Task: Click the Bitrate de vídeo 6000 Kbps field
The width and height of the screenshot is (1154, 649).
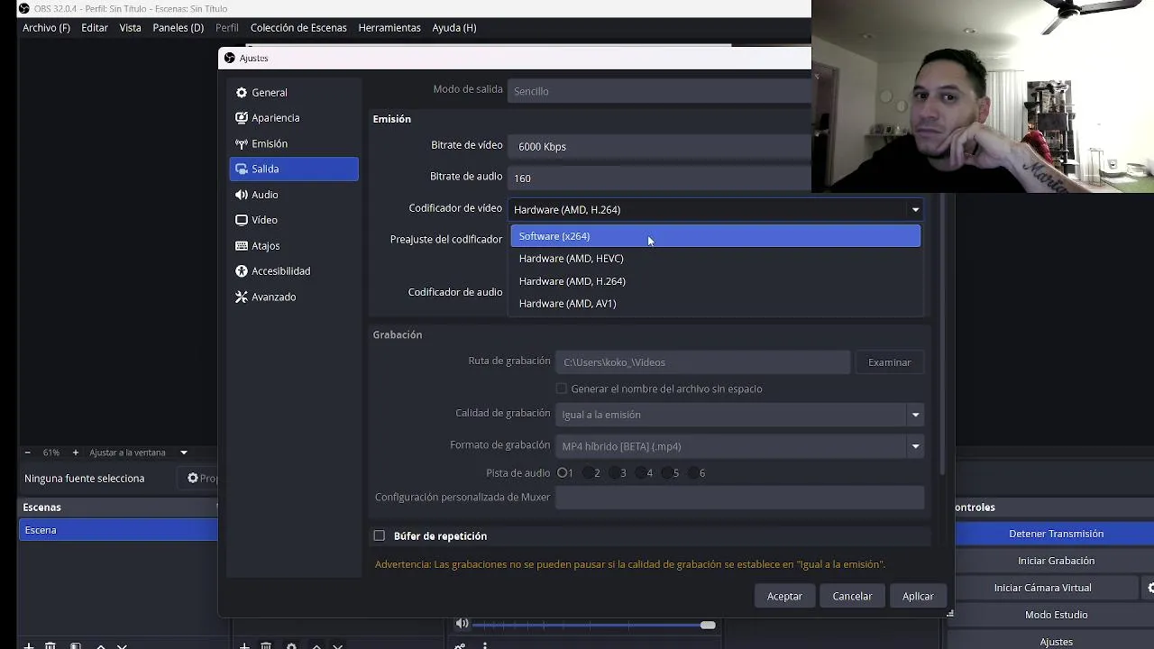Action: click(x=660, y=147)
